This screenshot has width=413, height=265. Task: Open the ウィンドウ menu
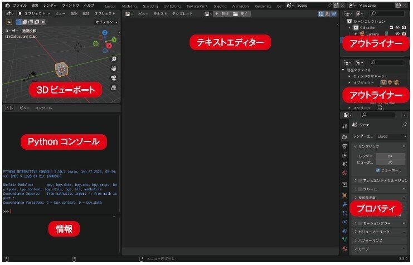pos(70,5)
